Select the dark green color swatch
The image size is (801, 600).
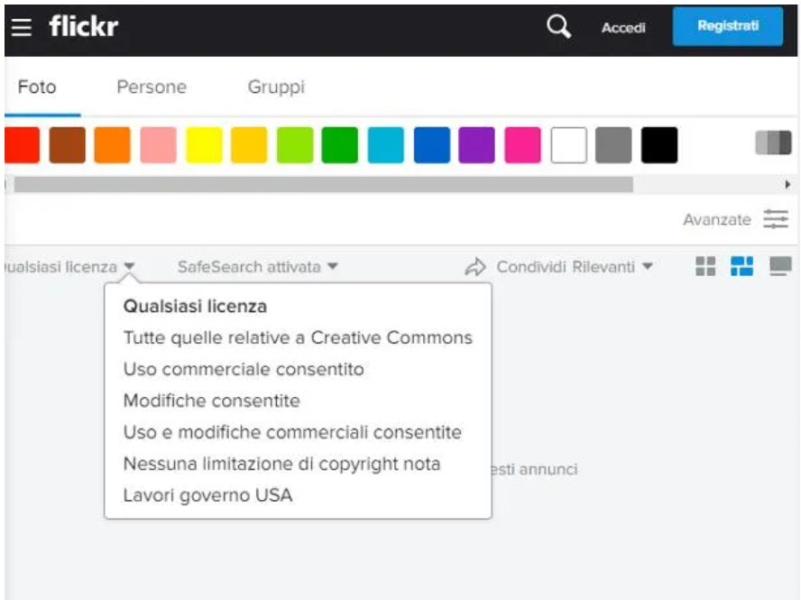pyautogui.click(x=340, y=145)
